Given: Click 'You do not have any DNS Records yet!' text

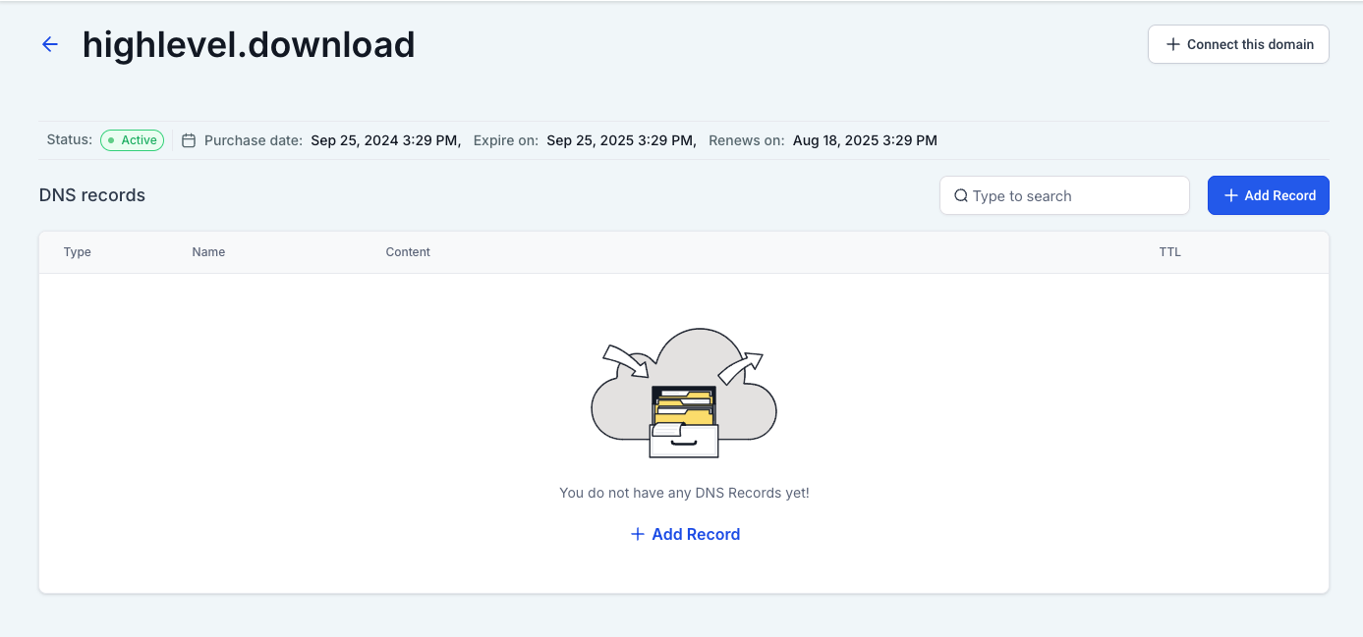Looking at the screenshot, I should pyautogui.click(x=684, y=493).
